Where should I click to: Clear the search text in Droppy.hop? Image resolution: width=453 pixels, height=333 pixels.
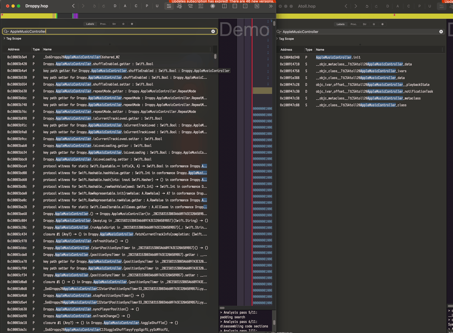coord(213,31)
